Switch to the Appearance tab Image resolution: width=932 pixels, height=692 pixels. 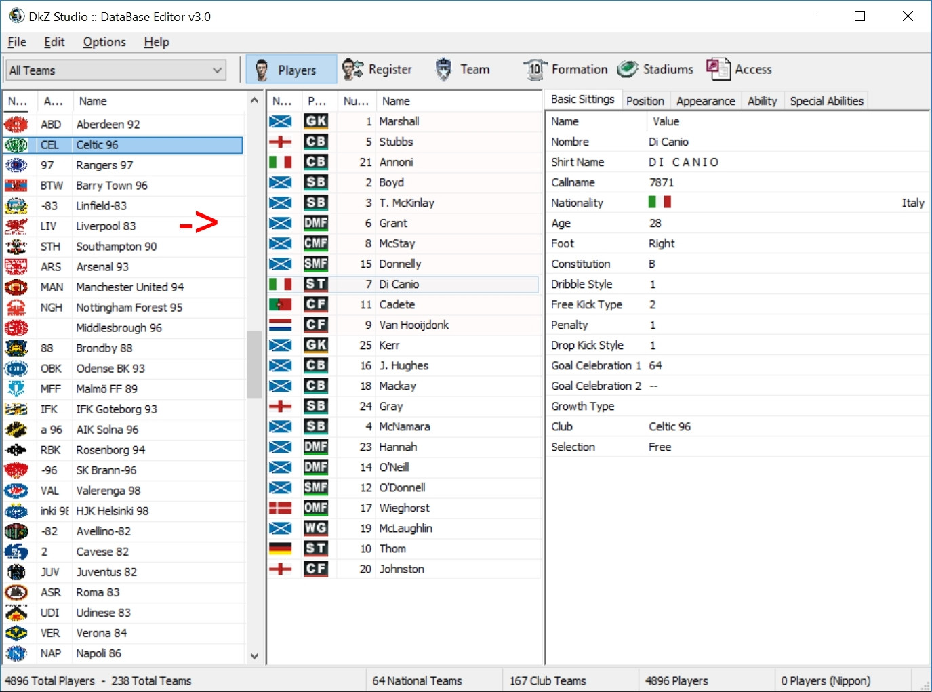tap(706, 101)
